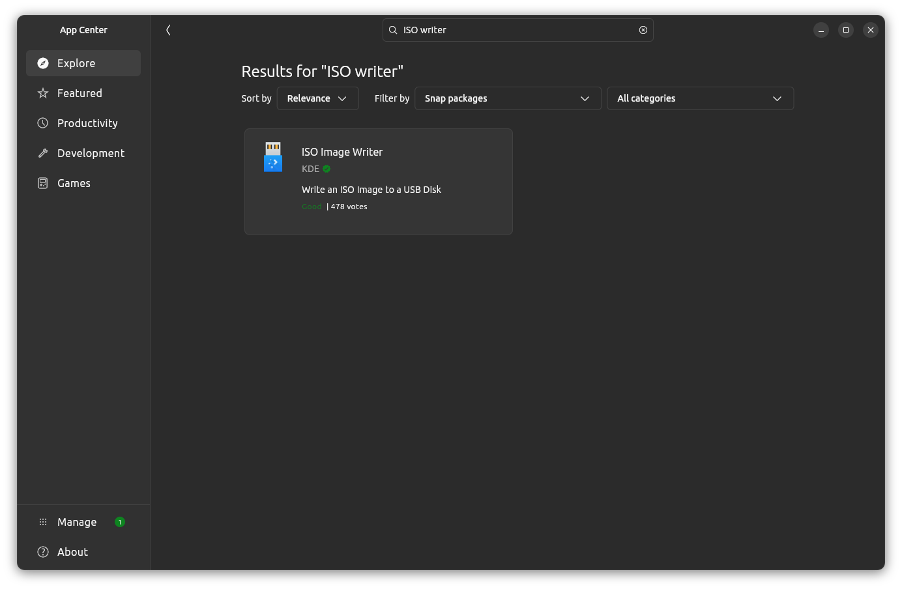The width and height of the screenshot is (902, 589).
Task: Open the About page
Action: pyautogui.click(x=83, y=552)
